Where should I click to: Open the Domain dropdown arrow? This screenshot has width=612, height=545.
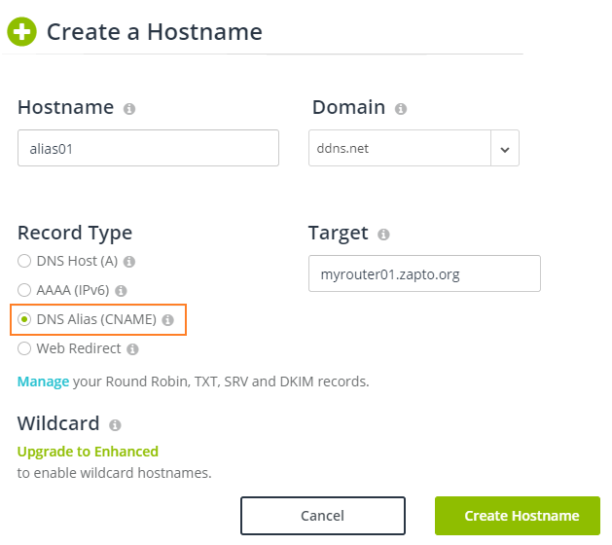(x=504, y=149)
